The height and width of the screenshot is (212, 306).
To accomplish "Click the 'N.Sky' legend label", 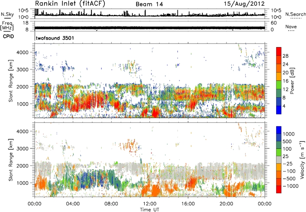I will (x=7, y=14).
